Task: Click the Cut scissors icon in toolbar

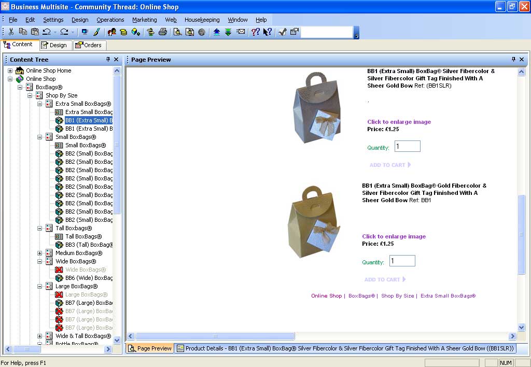Action: tap(10, 32)
